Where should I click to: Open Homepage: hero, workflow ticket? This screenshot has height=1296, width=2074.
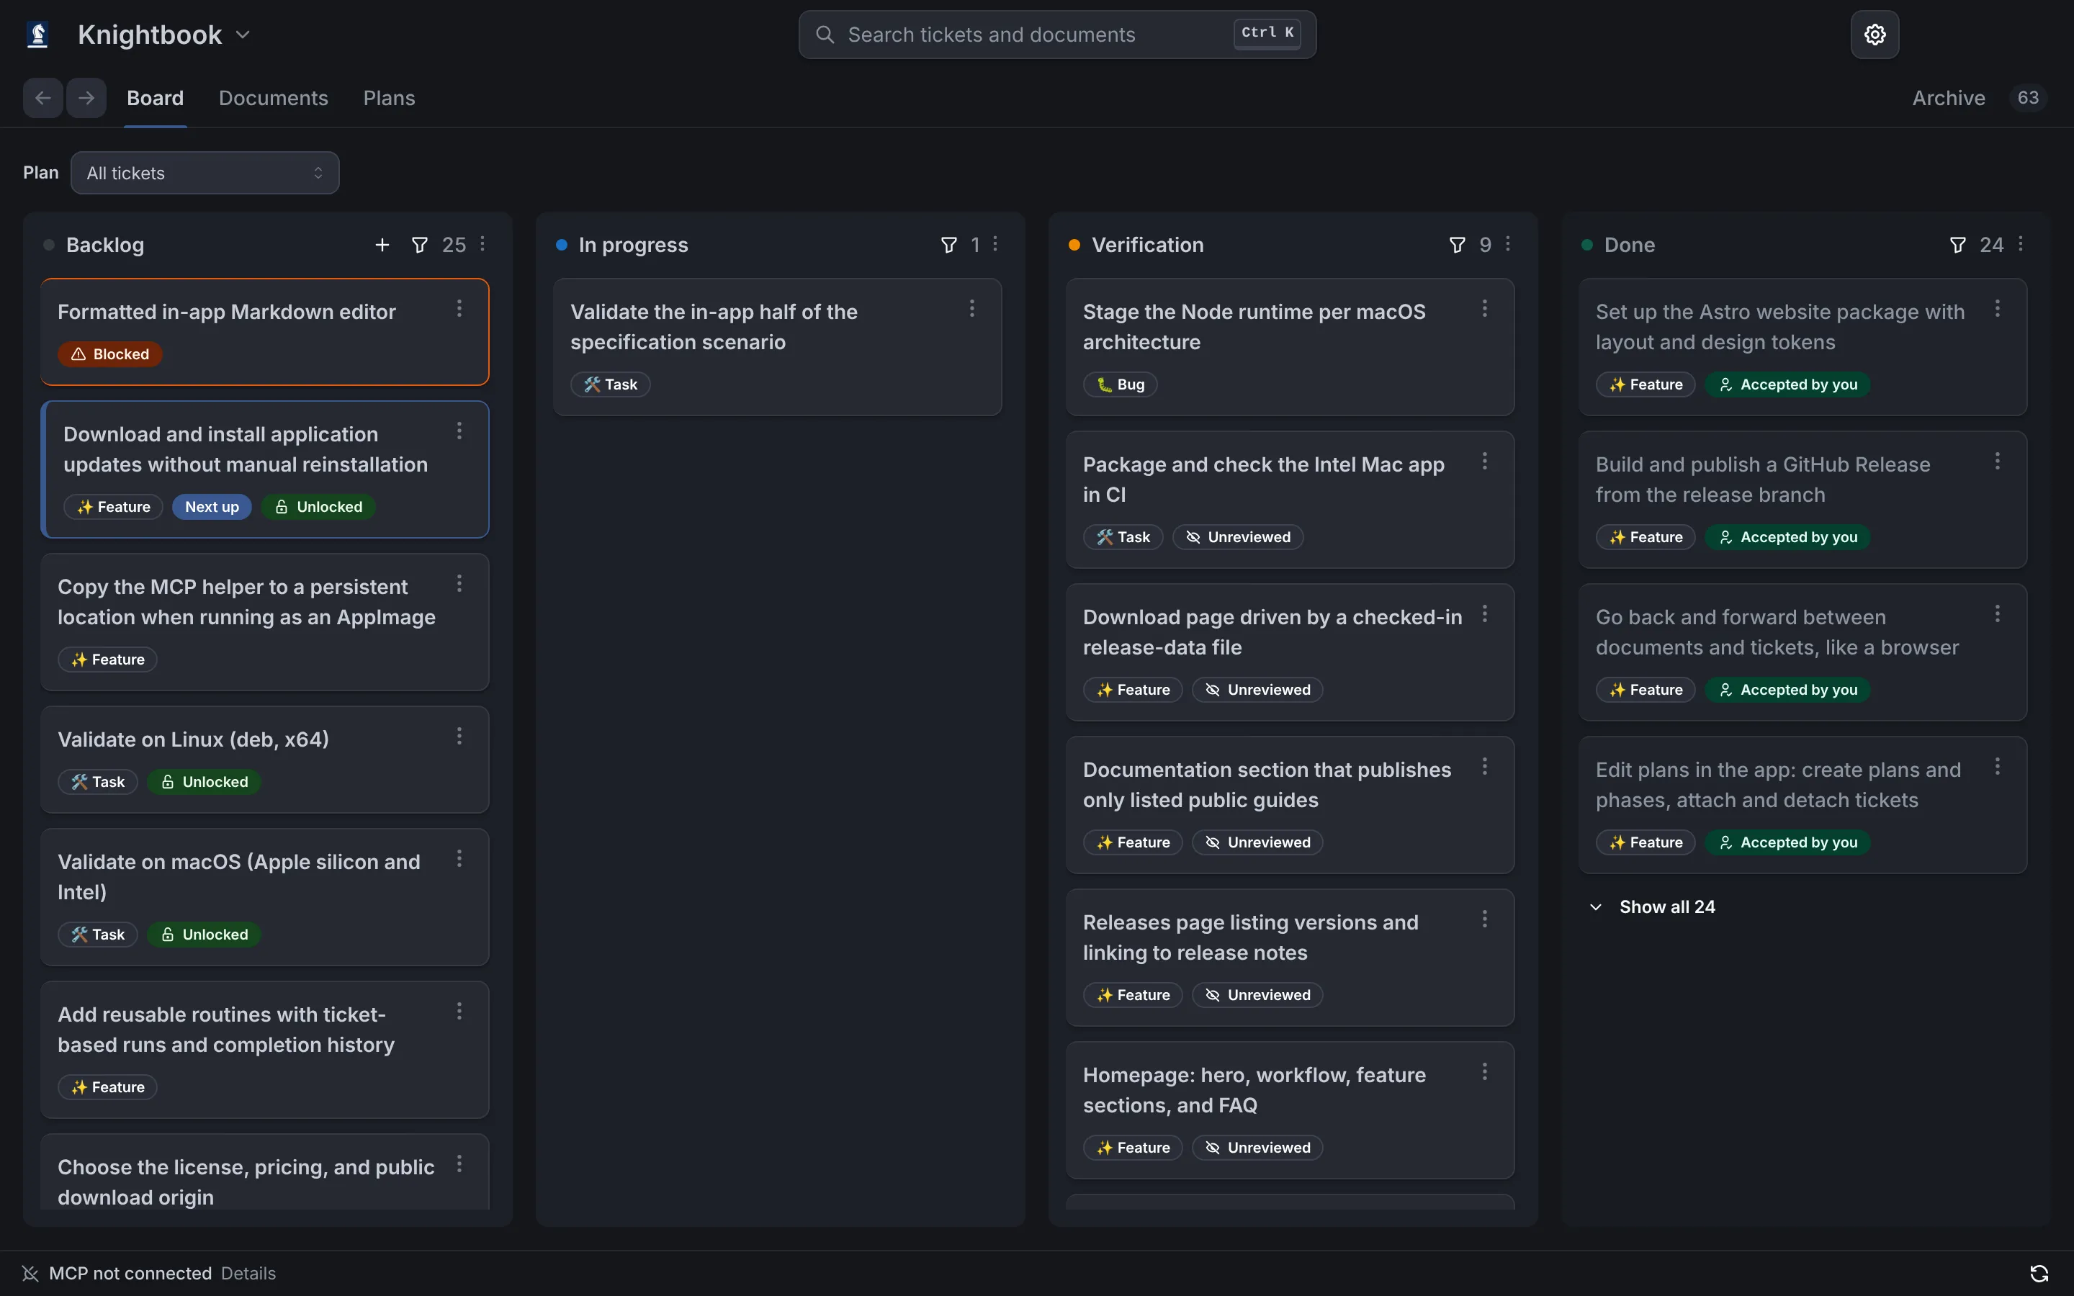pyautogui.click(x=1290, y=1110)
